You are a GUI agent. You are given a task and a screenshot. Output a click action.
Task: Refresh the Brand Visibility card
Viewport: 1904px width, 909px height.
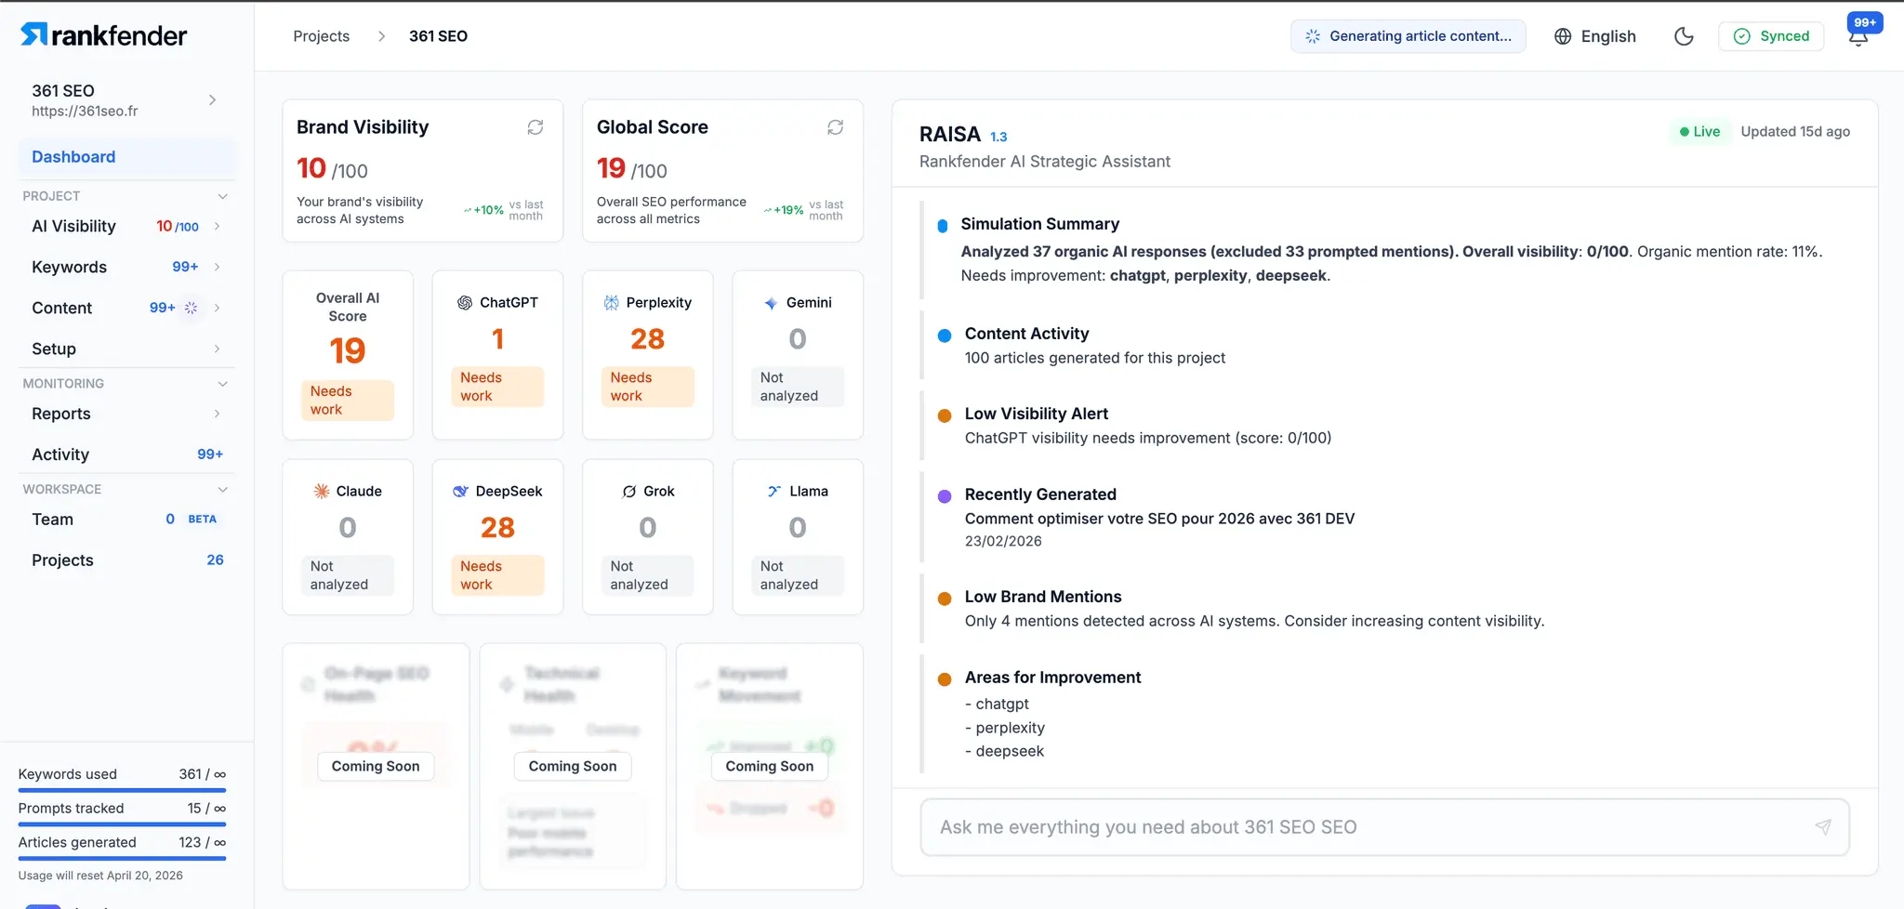point(535,127)
